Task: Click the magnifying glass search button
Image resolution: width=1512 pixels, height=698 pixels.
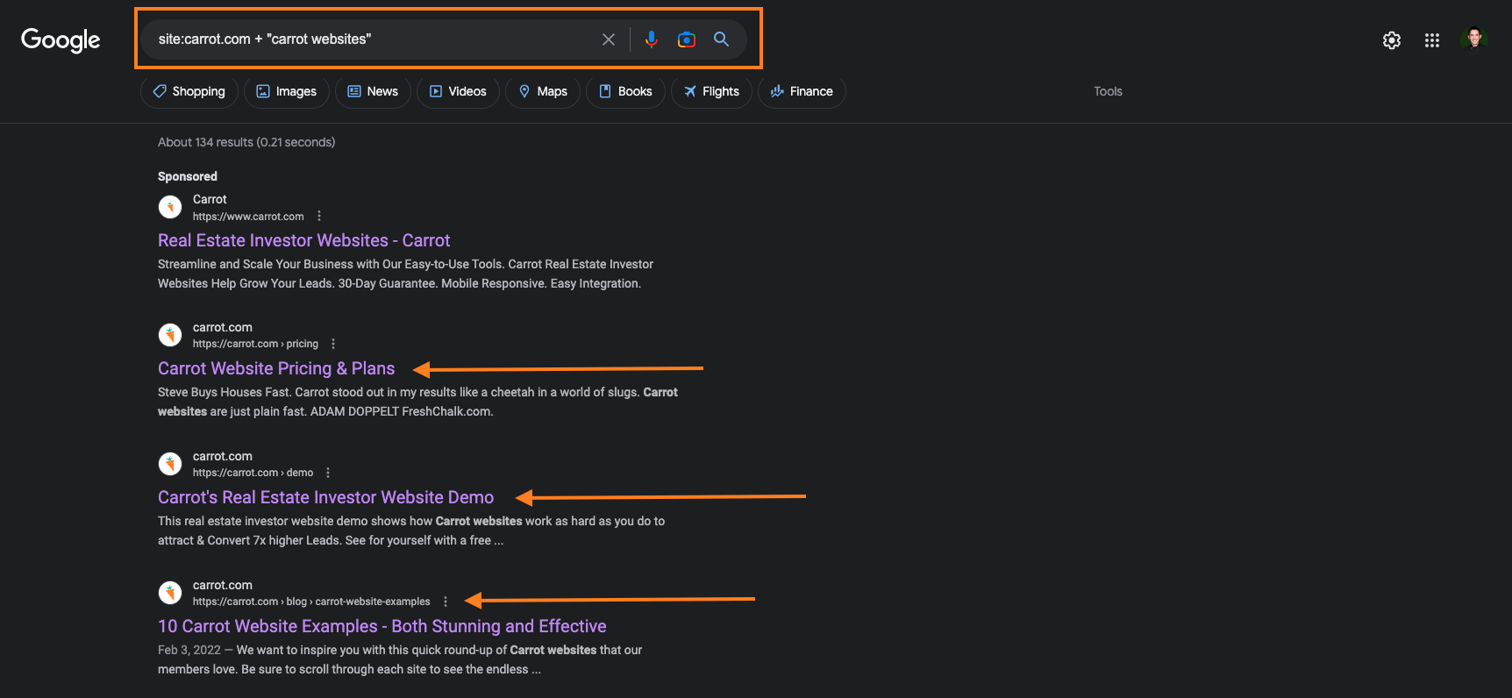Action: pos(721,39)
